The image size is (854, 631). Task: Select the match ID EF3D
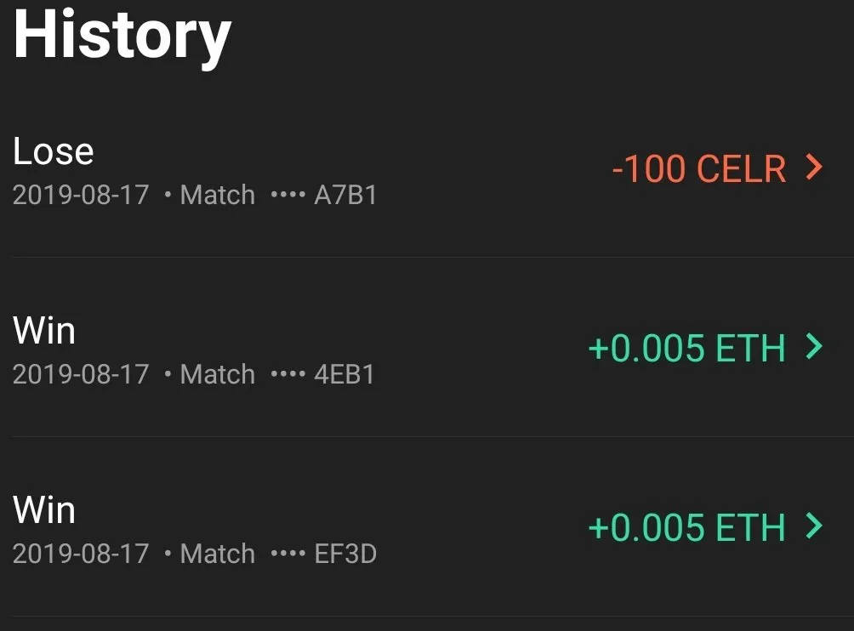345,554
